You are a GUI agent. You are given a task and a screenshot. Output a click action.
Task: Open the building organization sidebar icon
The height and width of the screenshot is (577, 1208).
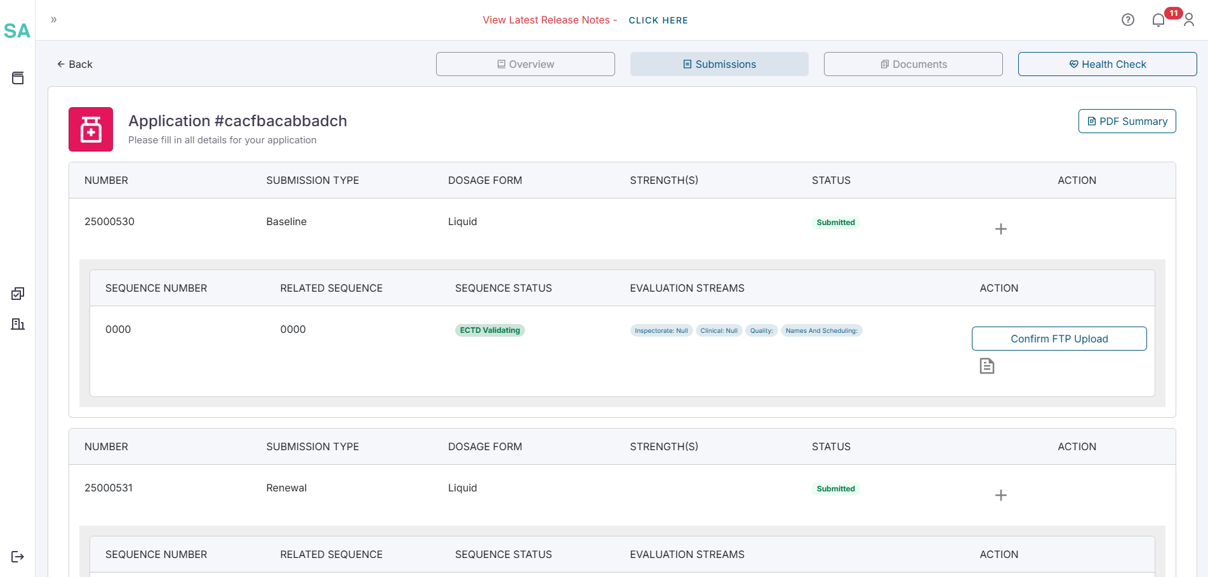tap(18, 324)
